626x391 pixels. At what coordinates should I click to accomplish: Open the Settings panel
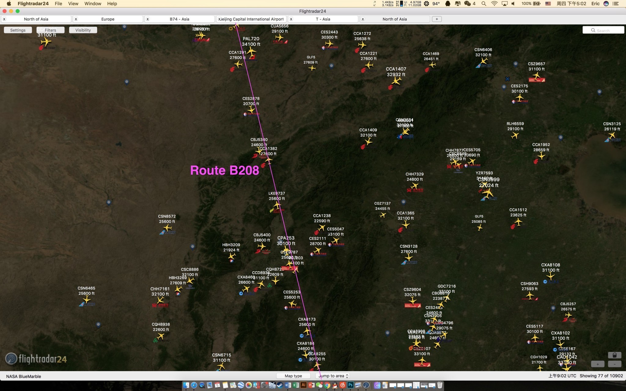click(18, 30)
